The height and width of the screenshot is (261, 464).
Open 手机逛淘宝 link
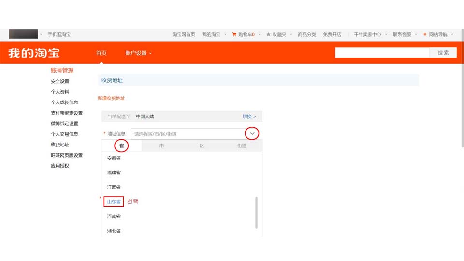pyautogui.click(x=59, y=34)
